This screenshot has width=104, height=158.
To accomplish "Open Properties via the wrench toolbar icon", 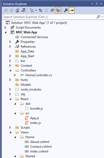I will (66, 10).
